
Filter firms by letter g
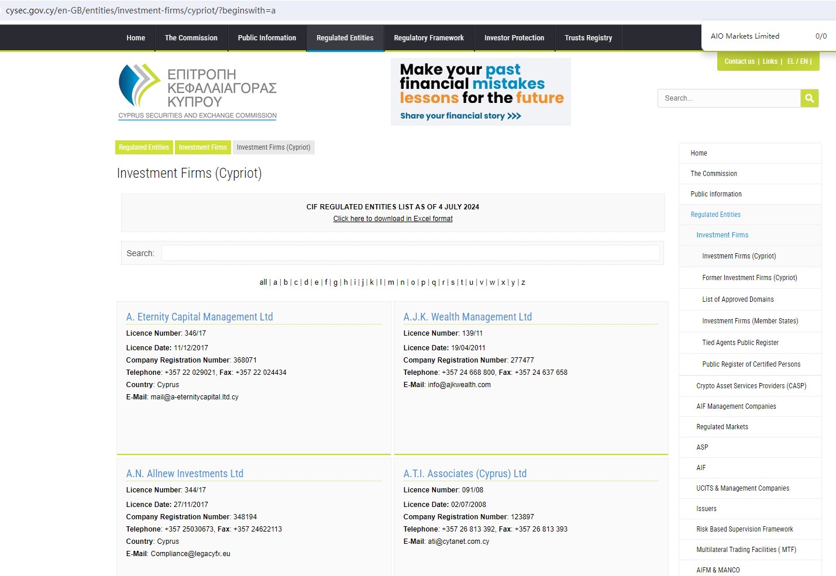click(336, 282)
